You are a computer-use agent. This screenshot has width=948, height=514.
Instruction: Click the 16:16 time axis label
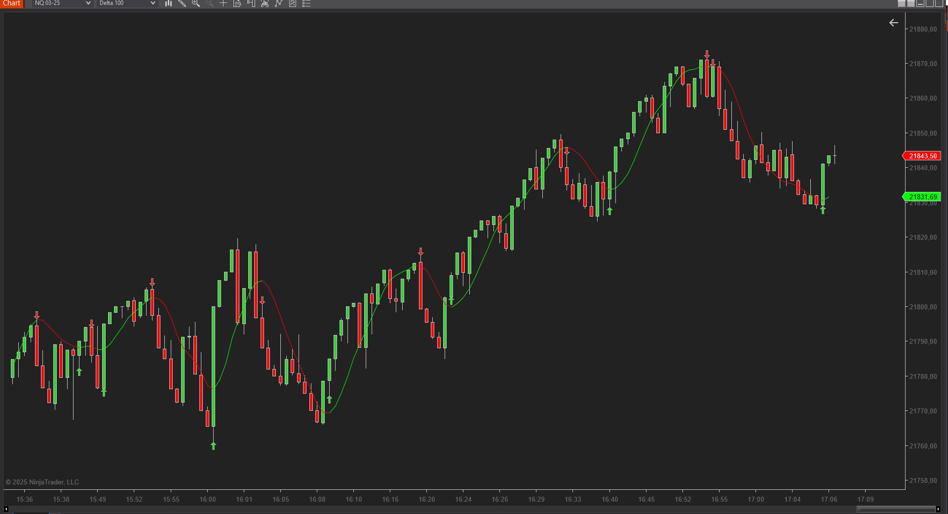pyautogui.click(x=390, y=499)
